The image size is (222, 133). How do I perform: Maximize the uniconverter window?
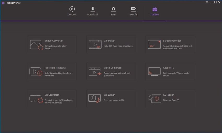click(x=215, y=2)
